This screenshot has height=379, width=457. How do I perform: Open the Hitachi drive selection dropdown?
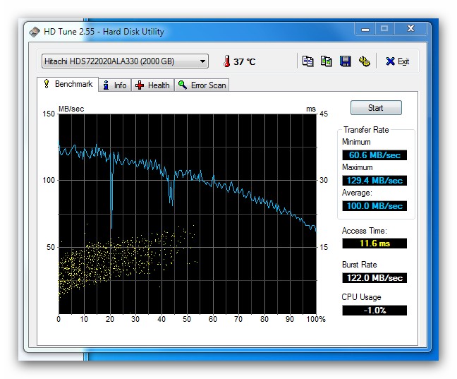(x=125, y=61)
